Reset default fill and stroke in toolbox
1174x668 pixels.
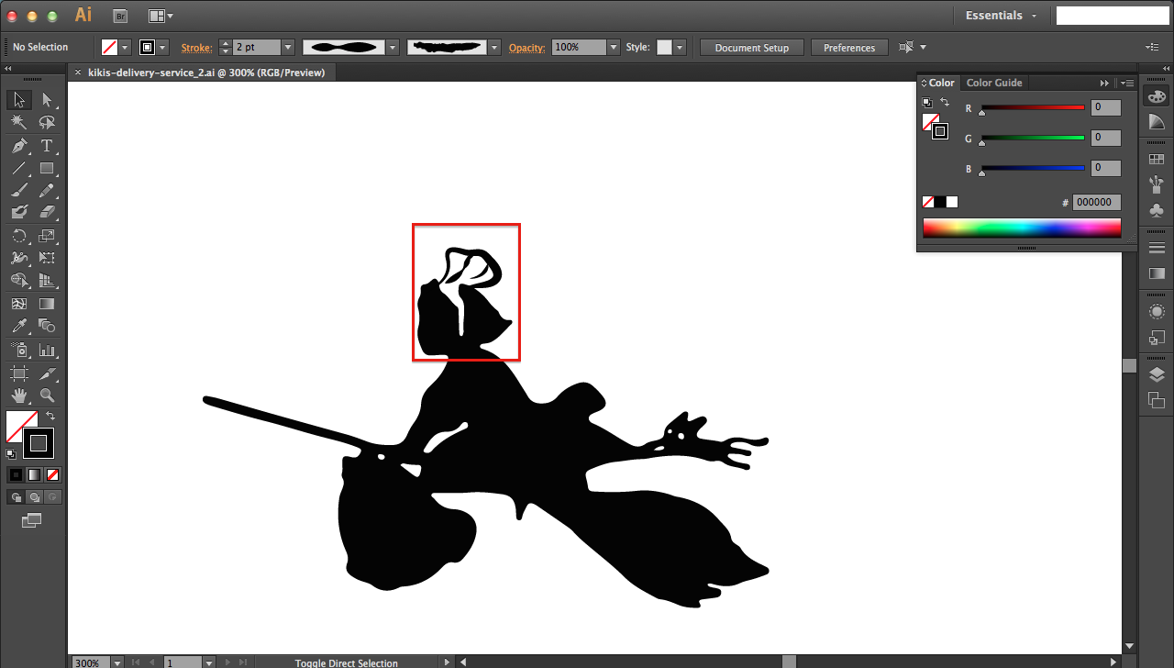click(11, 453)
